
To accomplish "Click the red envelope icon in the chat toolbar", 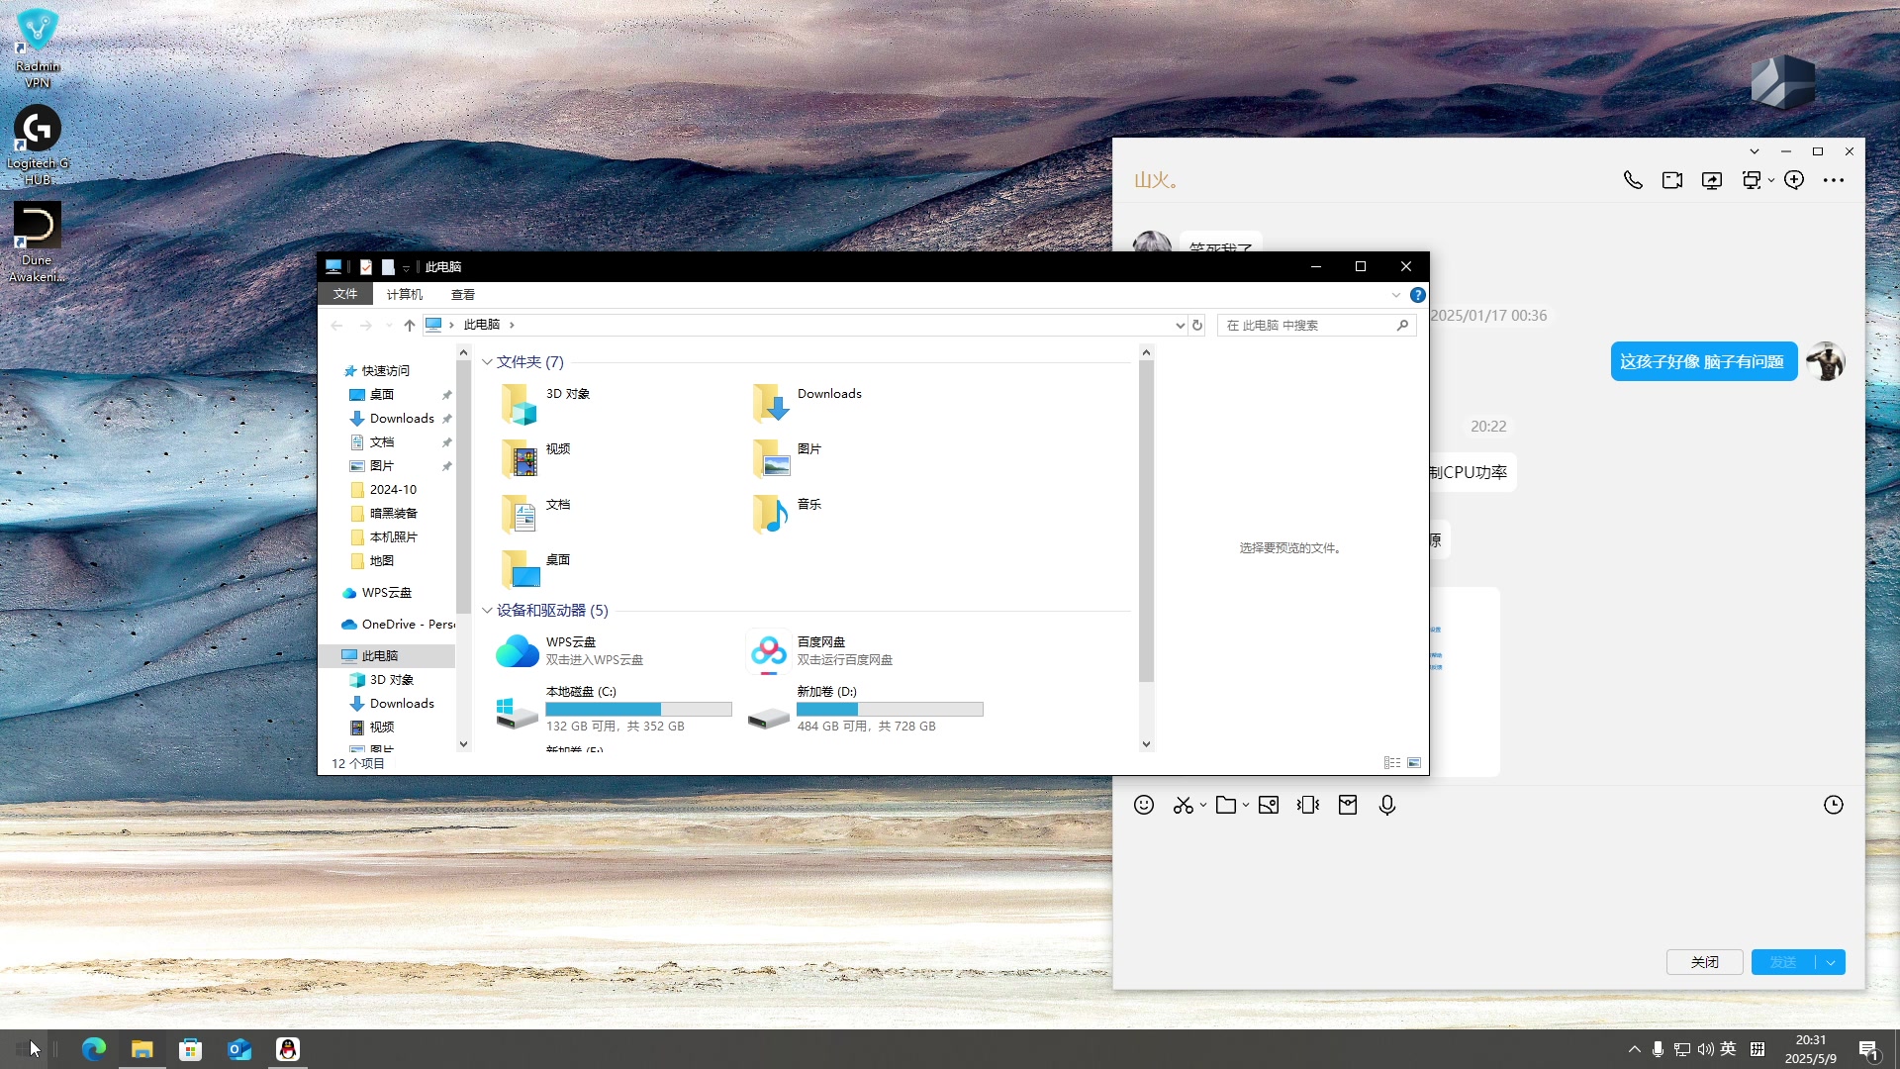I will 1348,805.
